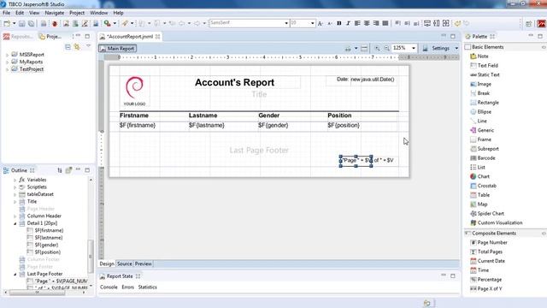Pick the Total Pages composite element
Screen dimensions: 547x308
click(x=486, y=252)
